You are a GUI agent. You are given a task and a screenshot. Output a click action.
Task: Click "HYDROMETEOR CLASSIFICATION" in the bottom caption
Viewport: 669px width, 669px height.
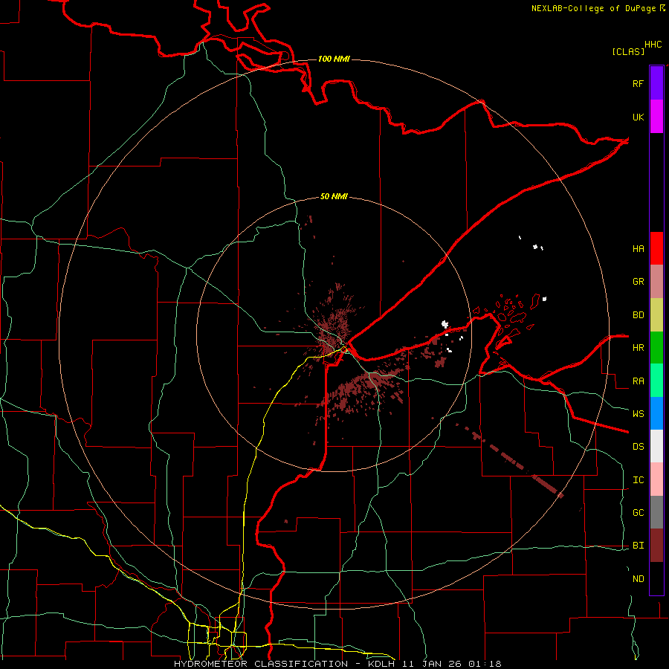pos(261,664)
